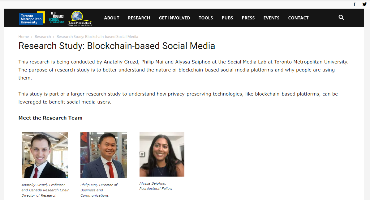Click the Twitter bird icon

point(364,4)
